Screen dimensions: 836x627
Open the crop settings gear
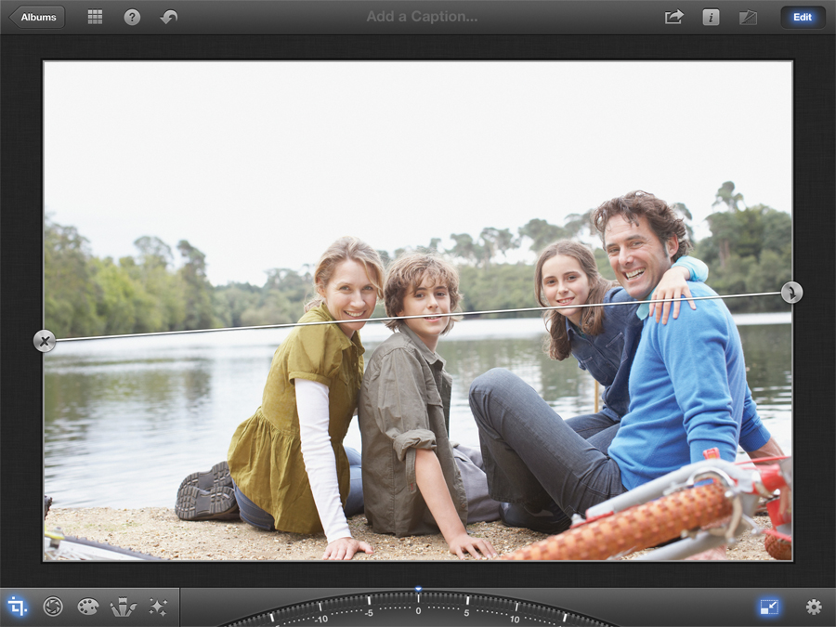(x=814, y=607)
